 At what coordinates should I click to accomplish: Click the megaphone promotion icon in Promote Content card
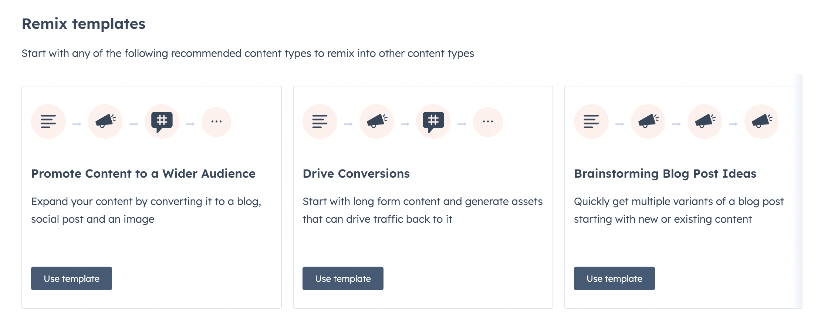coord(105,121)
